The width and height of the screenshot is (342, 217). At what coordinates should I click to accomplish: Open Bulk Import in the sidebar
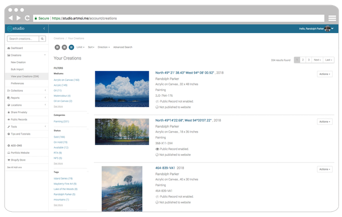coord(17,69)
